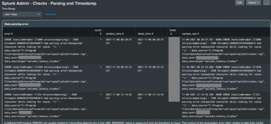Click the Data parsing error panel title
This screenshot has height=124, width=271.
click(x=17, y=24)
